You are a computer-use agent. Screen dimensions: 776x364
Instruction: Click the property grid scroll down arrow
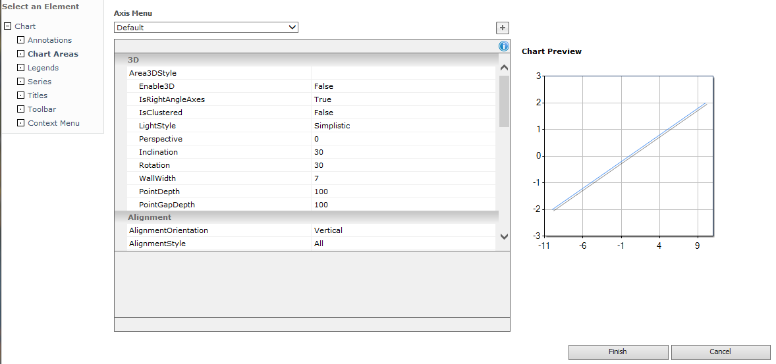click(x=504, y=237)
